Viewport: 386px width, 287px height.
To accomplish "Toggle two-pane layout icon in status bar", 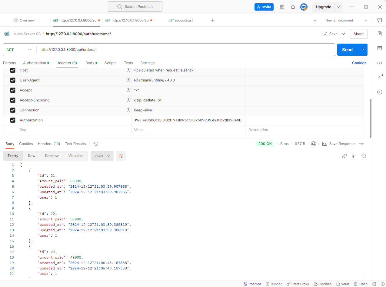I will 374,284.
